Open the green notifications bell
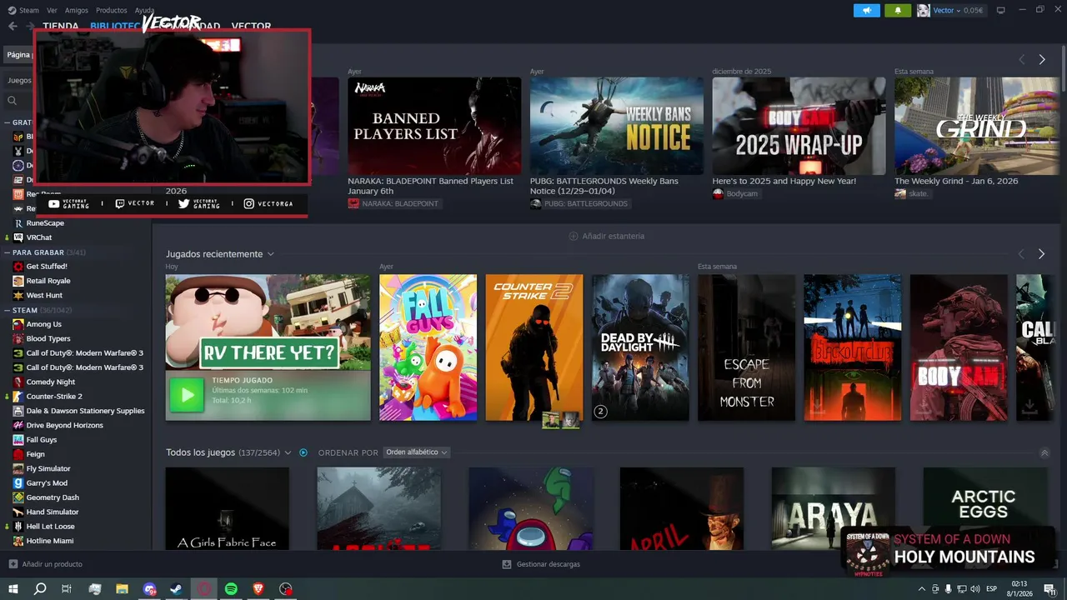The width and height of the screenshot is (1067, 600). click(x=898, y=10)
